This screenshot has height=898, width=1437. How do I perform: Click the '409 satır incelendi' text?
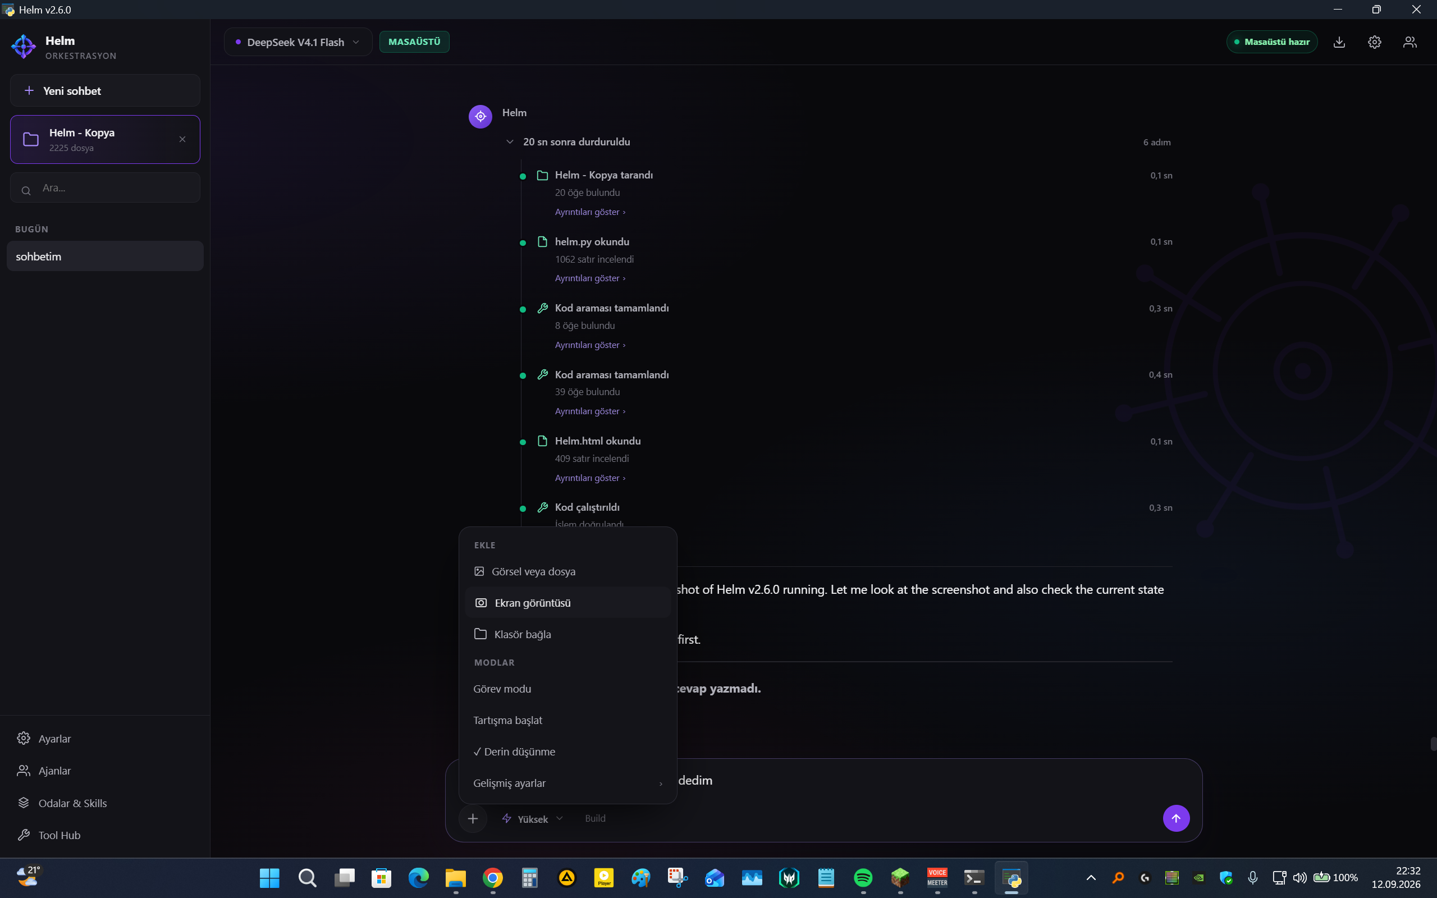tap(592, 459)
